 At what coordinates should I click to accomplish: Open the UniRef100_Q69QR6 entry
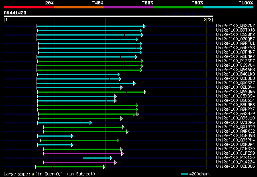[235, 92]
